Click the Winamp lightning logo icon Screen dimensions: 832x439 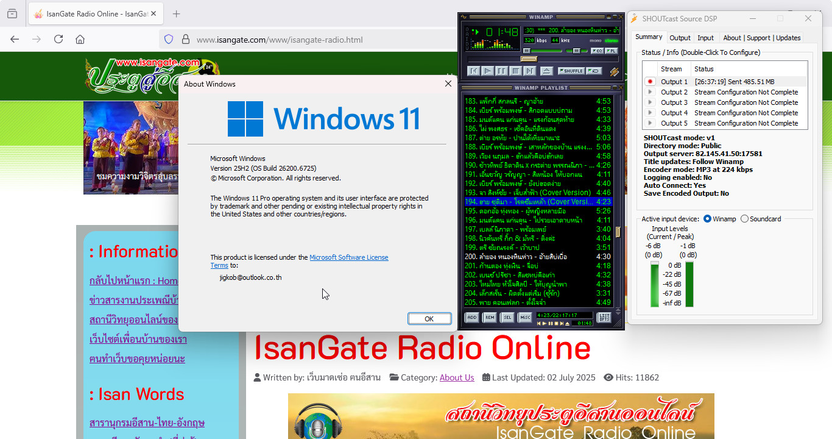pyautogui.click(x=614, y=72)
